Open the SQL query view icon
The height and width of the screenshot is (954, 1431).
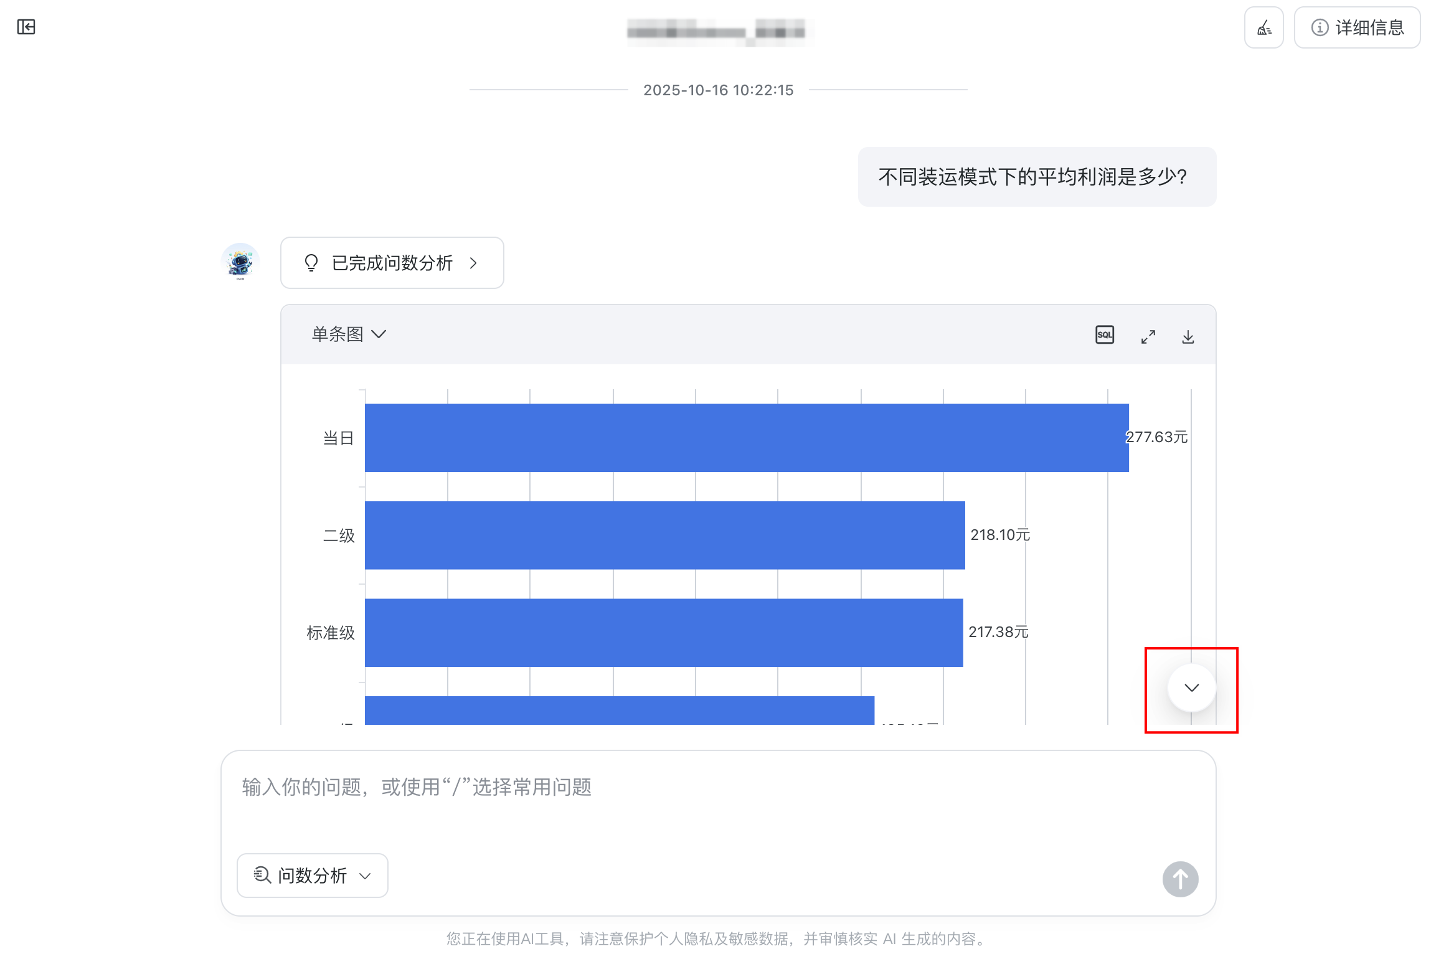click(1104, 334)
